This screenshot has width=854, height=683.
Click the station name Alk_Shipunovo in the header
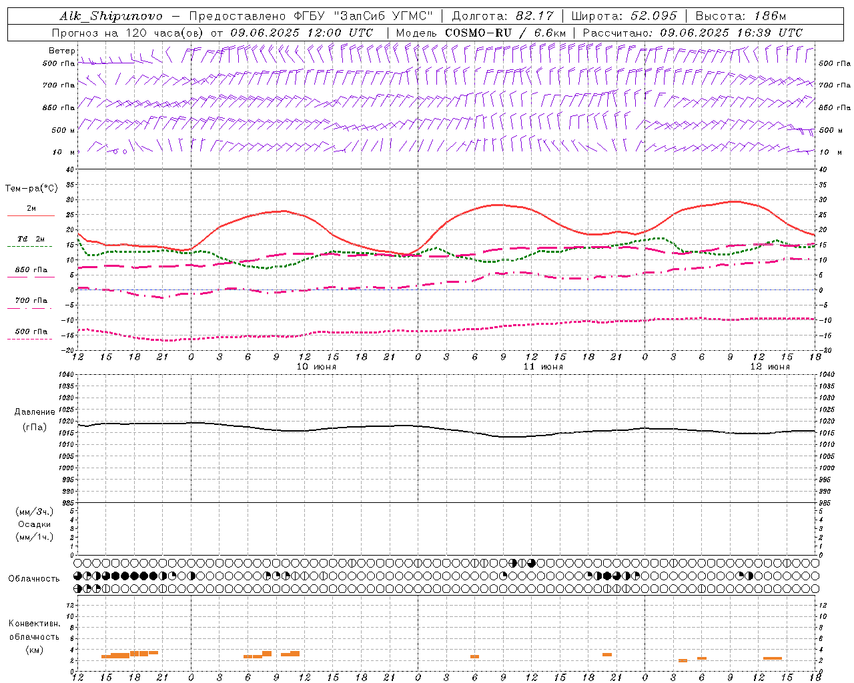pyautogui.click(x=111, y=16)
